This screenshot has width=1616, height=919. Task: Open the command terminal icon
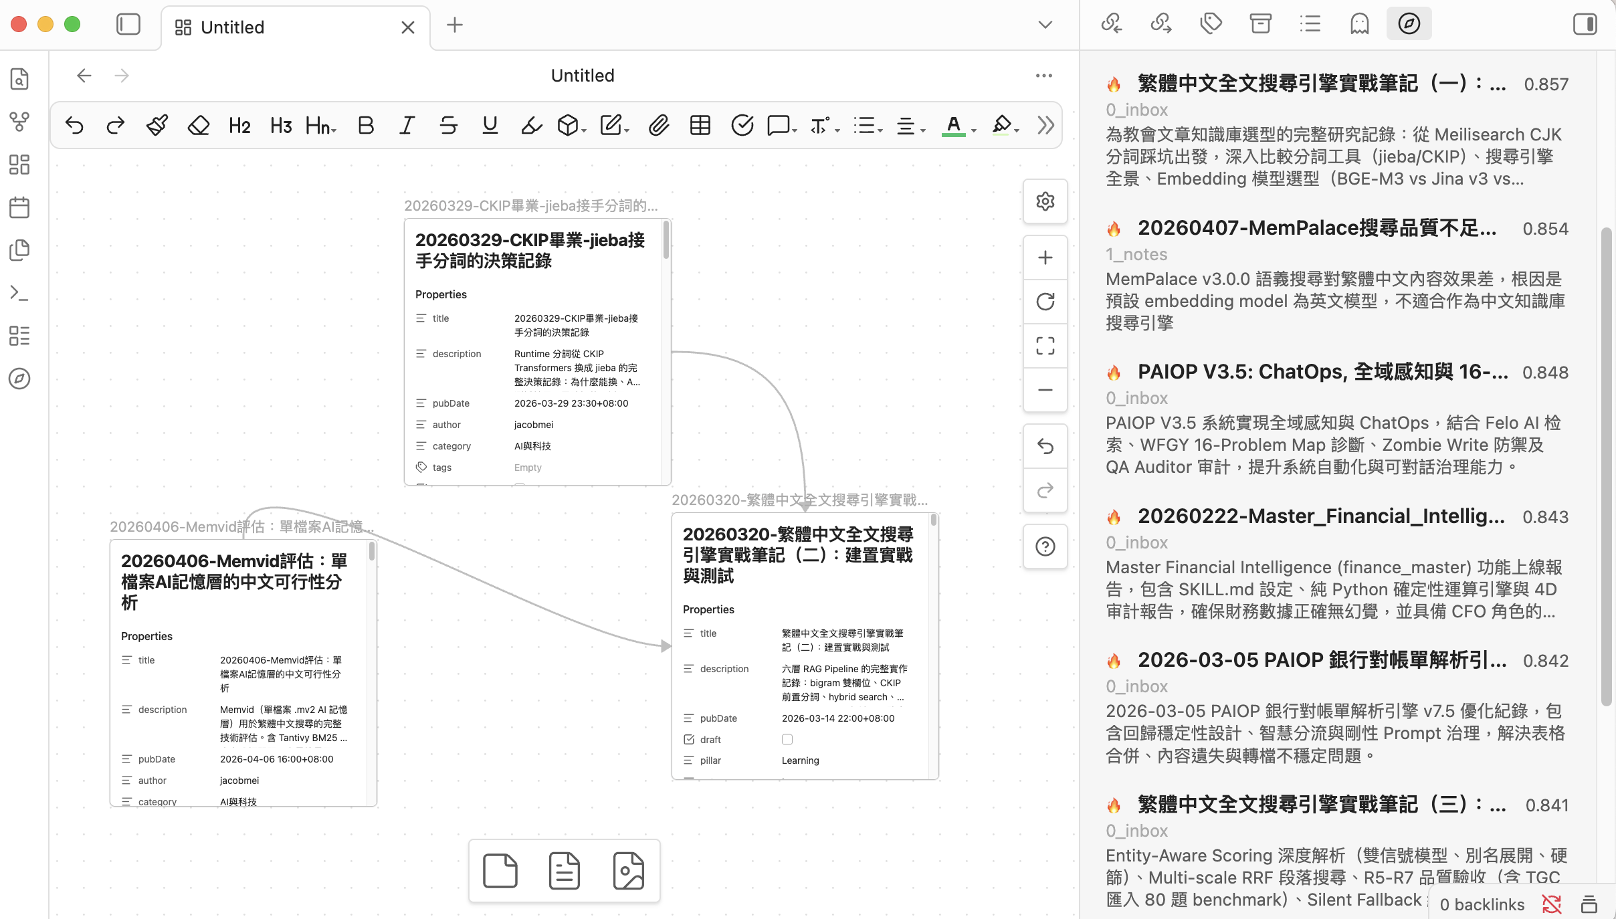click(x=19, y=293)
